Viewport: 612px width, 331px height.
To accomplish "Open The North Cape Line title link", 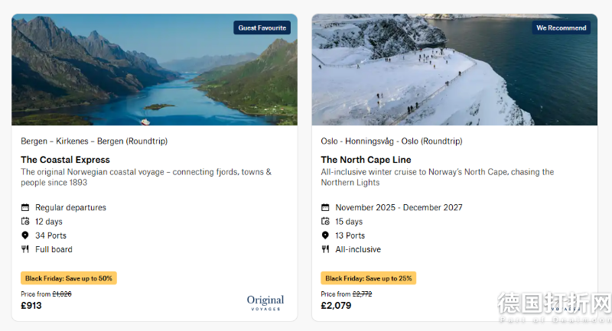I will click(x=366, y=160).
